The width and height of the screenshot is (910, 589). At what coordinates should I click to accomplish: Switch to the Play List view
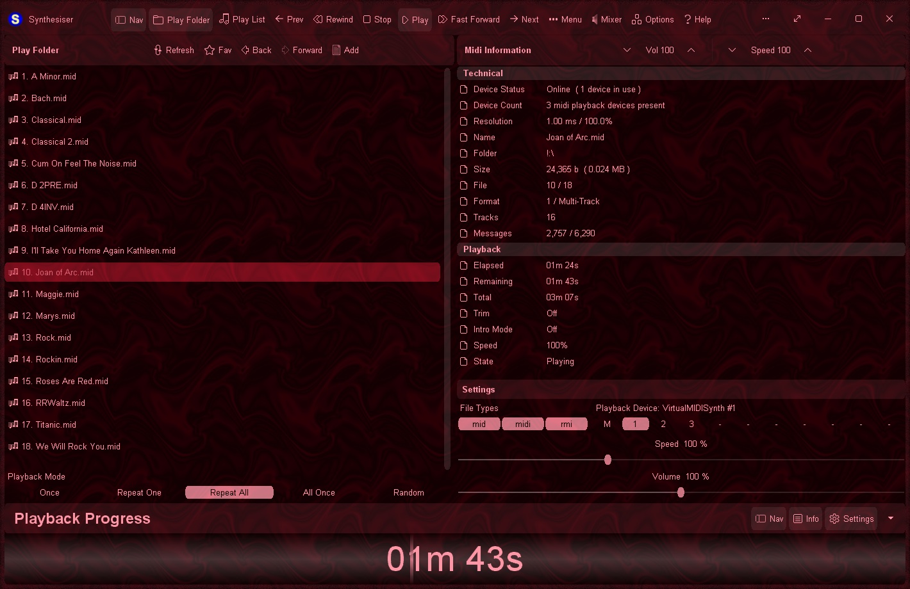point(242,19)
